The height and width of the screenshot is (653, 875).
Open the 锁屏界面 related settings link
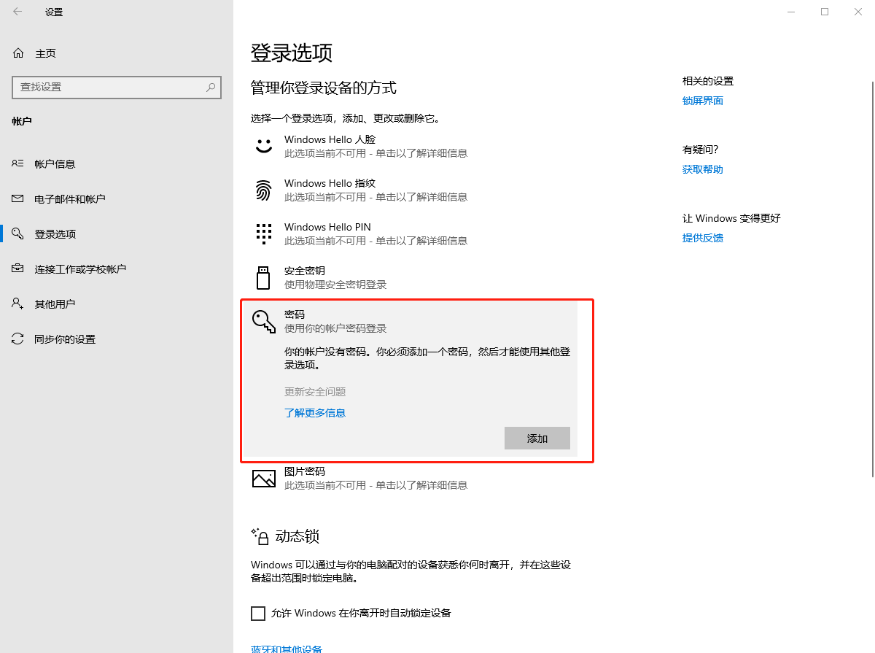pos(702,100)
